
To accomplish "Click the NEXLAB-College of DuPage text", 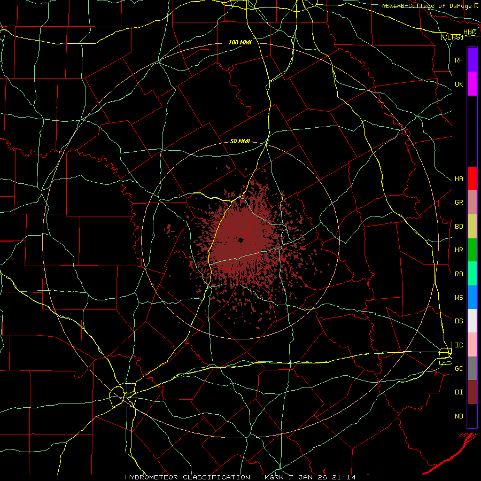I will click(427, 6).
